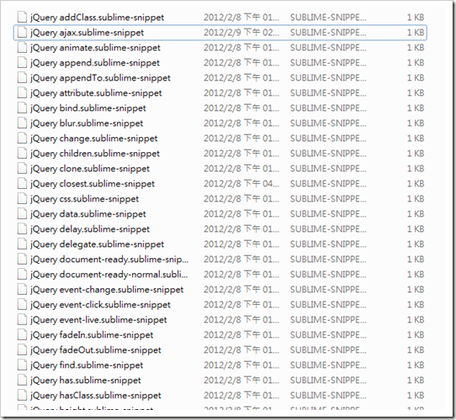Screen dimensions: 456x420
Task: Click the jQuery clone.sublime-snippet file icon
Action: pos(23,168)
